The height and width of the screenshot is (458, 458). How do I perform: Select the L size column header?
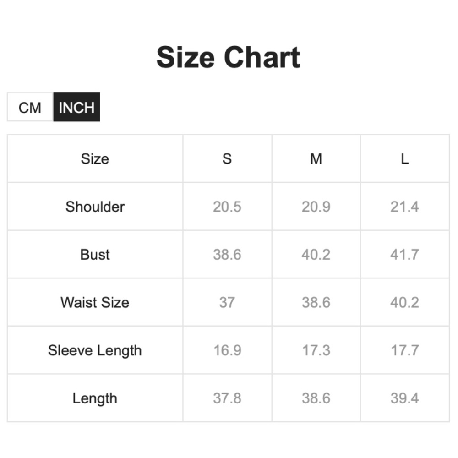(404, 159)
